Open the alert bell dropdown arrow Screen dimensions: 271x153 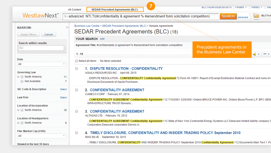pos(259,54)
